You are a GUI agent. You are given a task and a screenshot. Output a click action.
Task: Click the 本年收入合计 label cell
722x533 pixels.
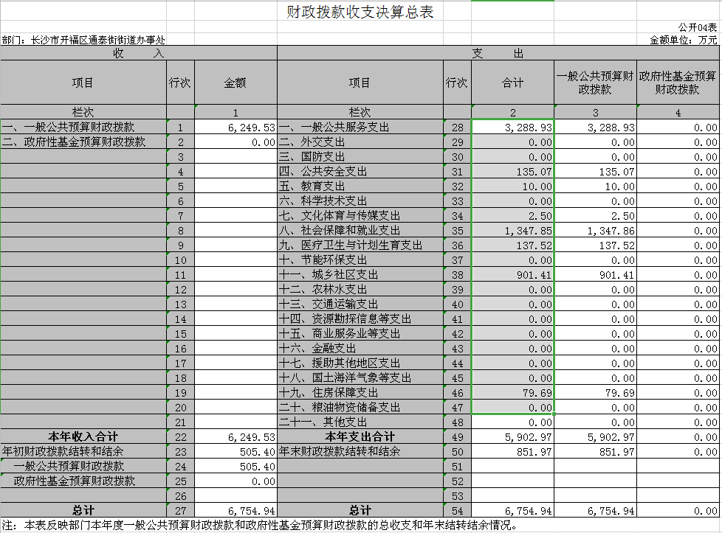[x=83, y=437]
